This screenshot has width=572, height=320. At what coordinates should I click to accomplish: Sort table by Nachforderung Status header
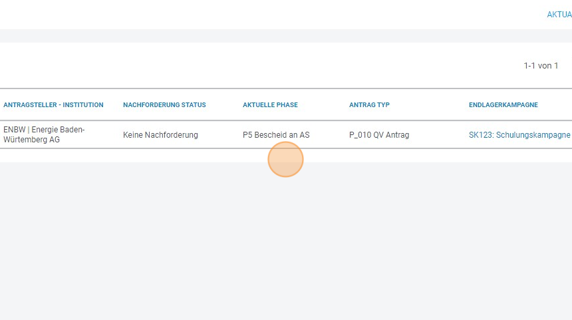(x=164, y=105)
